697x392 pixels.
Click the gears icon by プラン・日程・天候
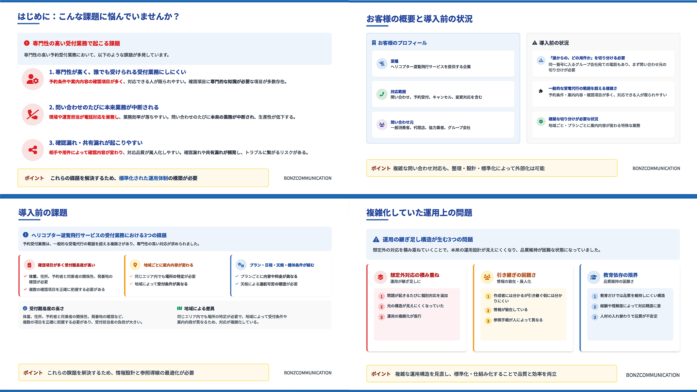[x=241, y=265]
